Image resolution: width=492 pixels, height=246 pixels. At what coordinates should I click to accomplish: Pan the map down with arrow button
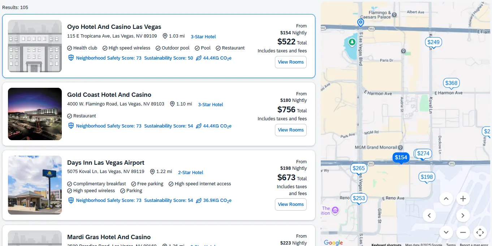[446, 232]
